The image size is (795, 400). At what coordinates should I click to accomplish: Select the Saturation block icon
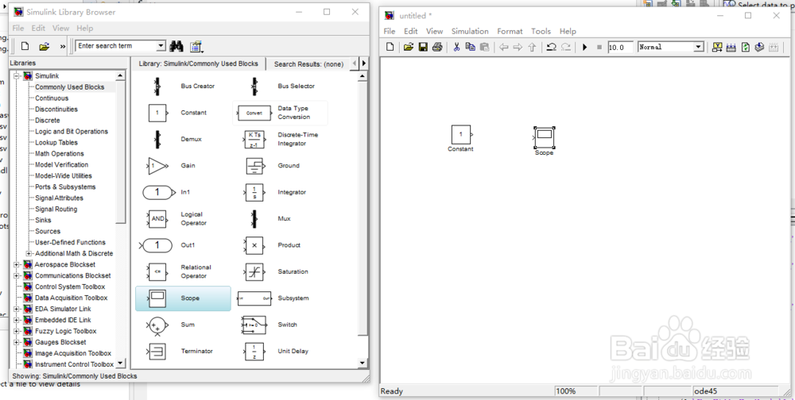254,272
